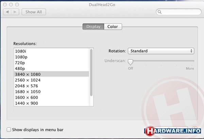
Task: Pick the 2048 × 576 resolution
Action: tap(51, 86)
